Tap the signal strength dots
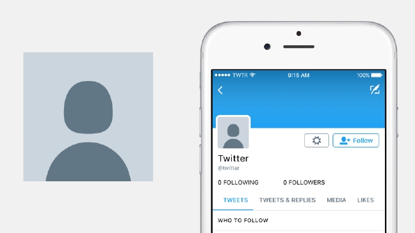The width and height of the screenshot is (415, 233). click(222, 75)
